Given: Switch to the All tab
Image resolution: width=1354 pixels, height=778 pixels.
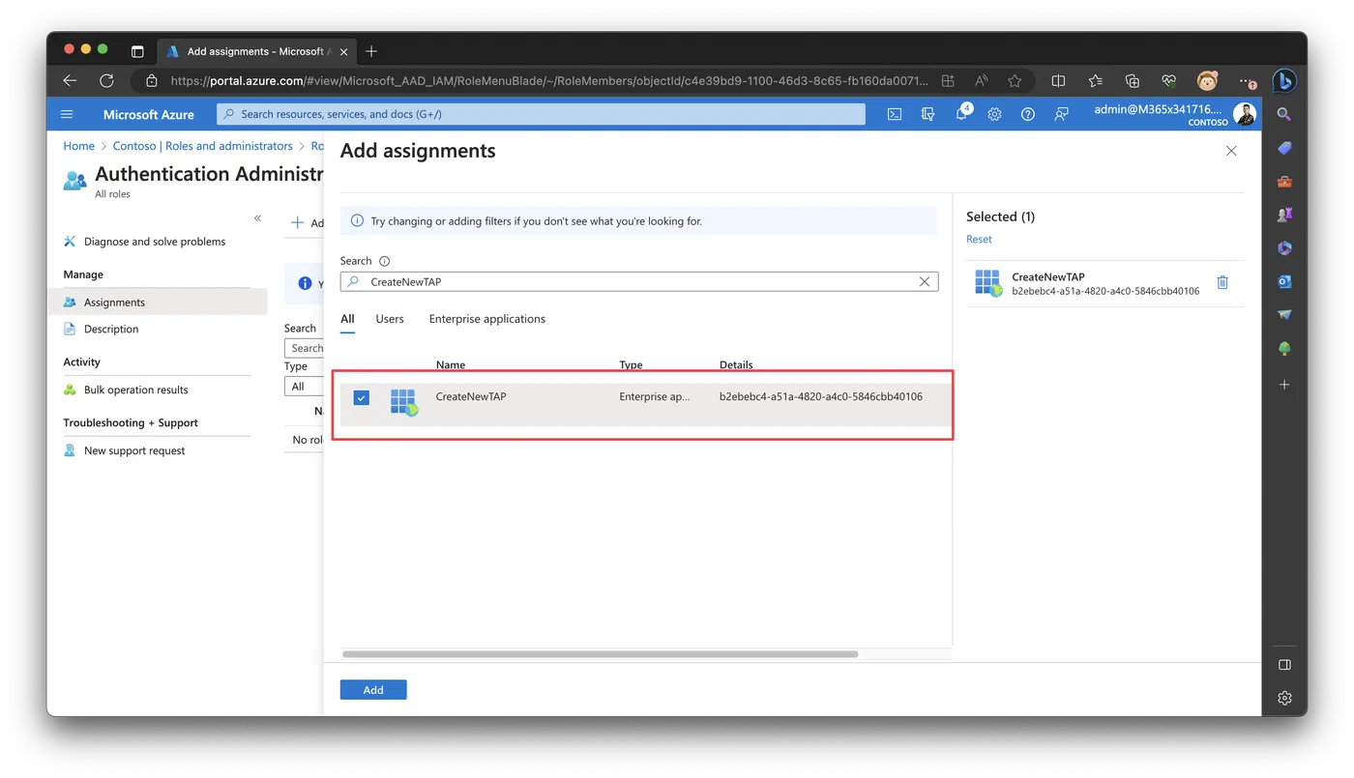Looking at the screenshot, I should click(347, 319).
